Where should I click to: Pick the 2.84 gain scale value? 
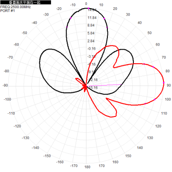[91, 41]
